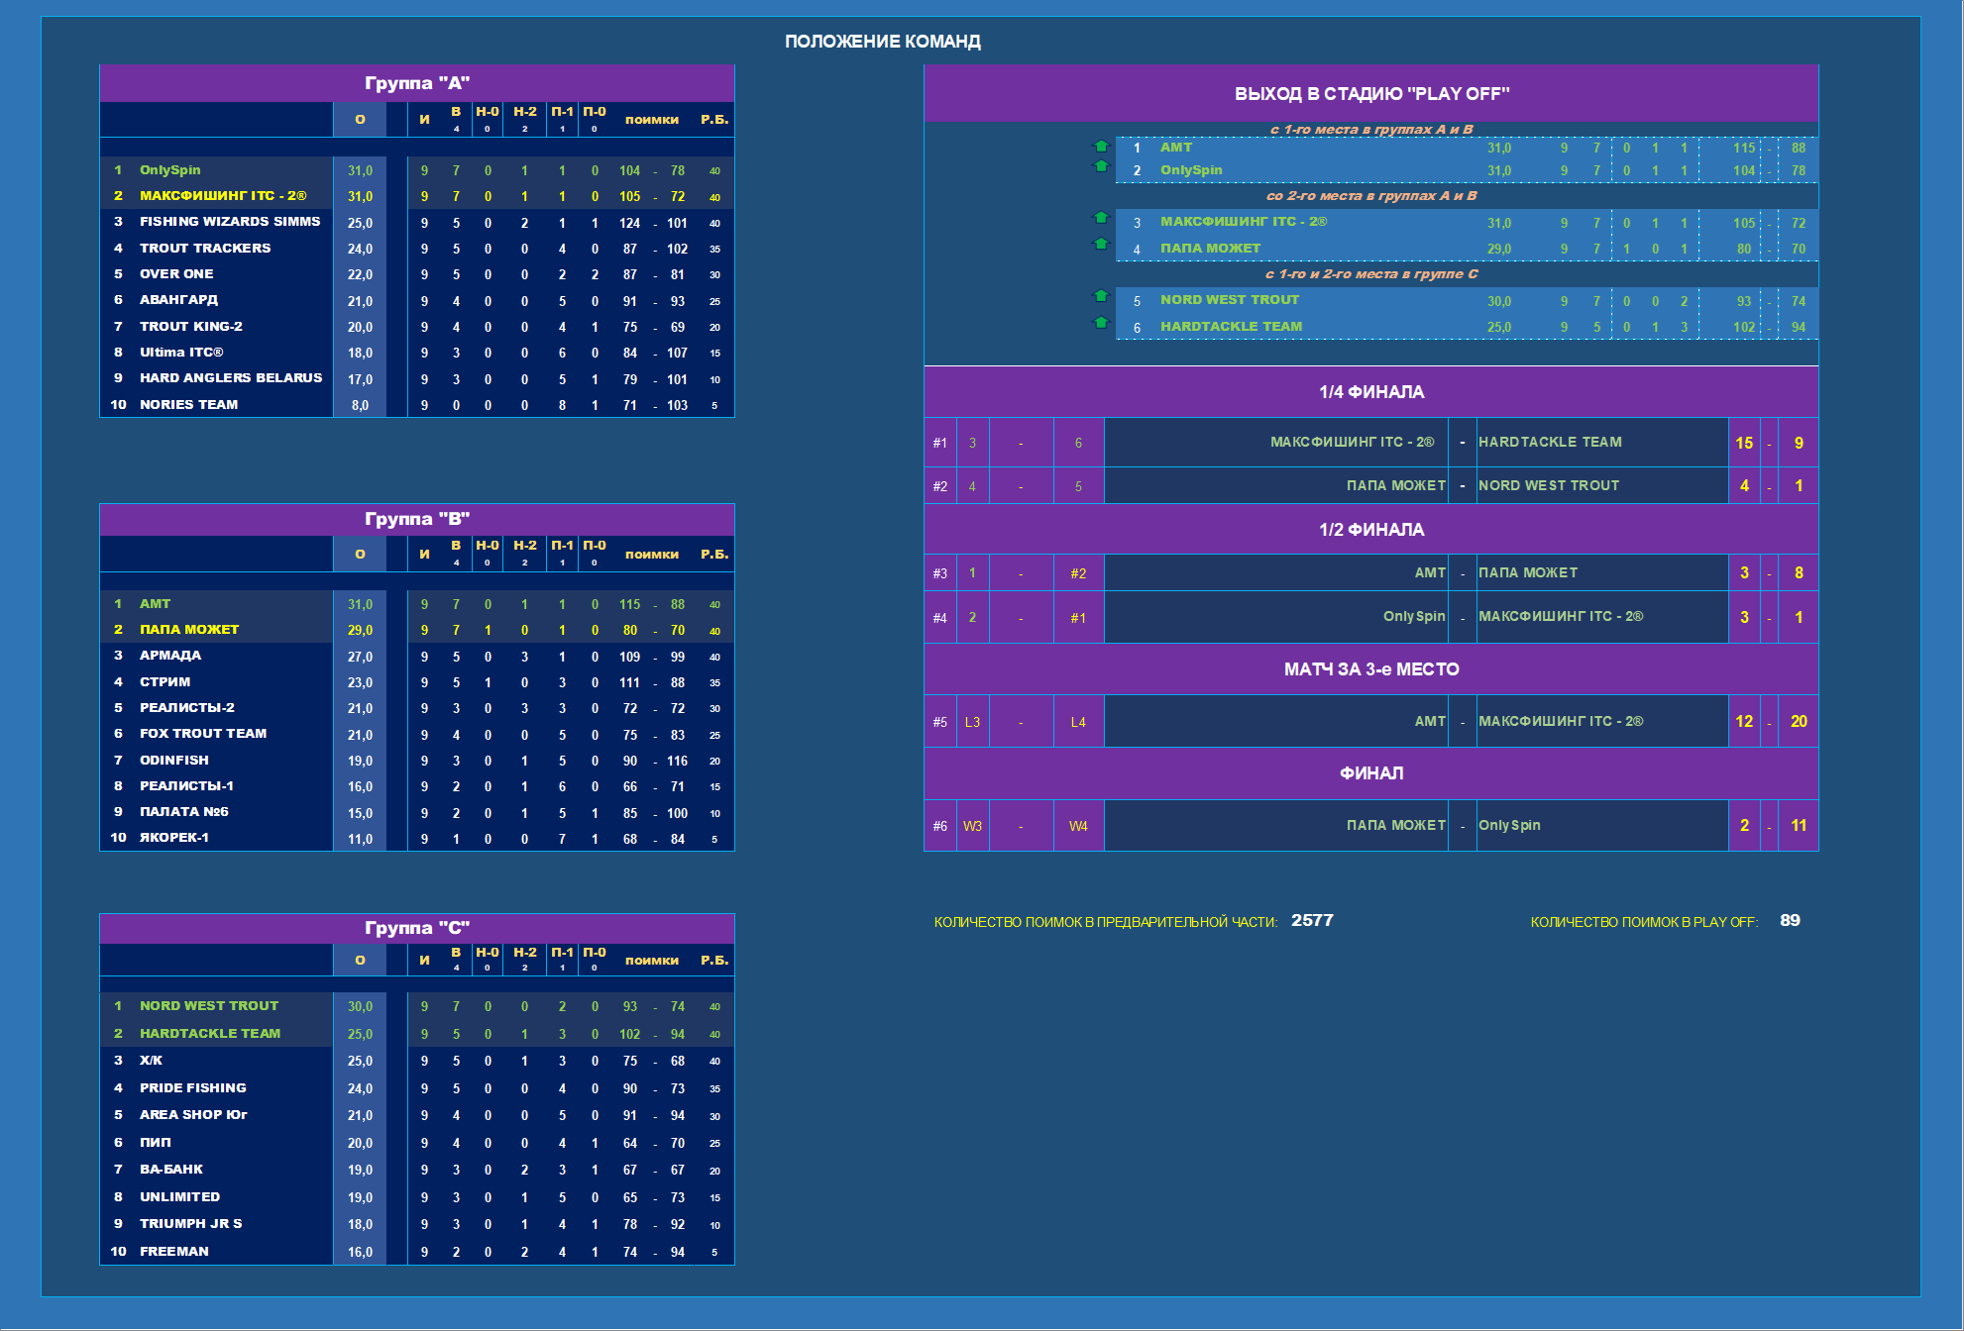
Task: Select the Группа "A" header
Action: [417, 83]
